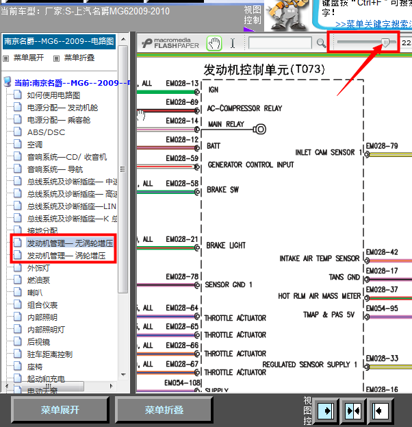The width and height of the screenshot is (412, 427).
Task: Click the EM028-79 pin label
Action: pos(382,146)
